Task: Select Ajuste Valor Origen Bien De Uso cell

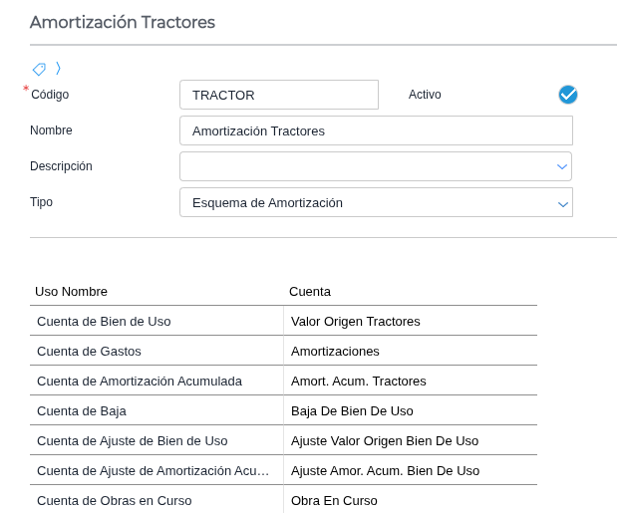Action: pyautogui.click(x=385, y=440)
